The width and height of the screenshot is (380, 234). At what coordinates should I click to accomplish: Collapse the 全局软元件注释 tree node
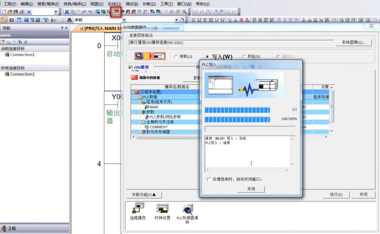140,122
